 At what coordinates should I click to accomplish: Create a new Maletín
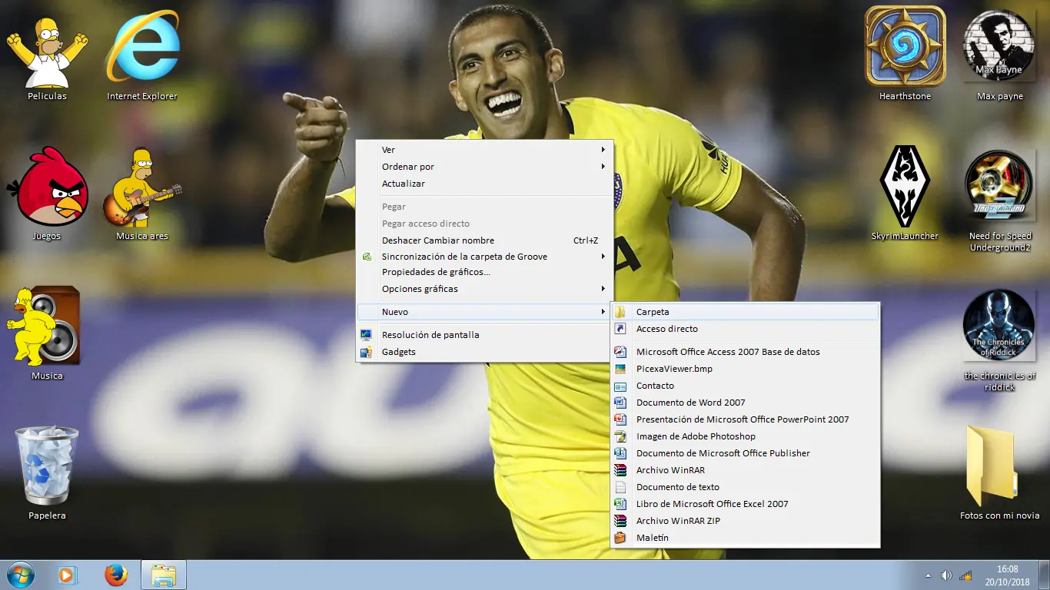click(745, 538)
